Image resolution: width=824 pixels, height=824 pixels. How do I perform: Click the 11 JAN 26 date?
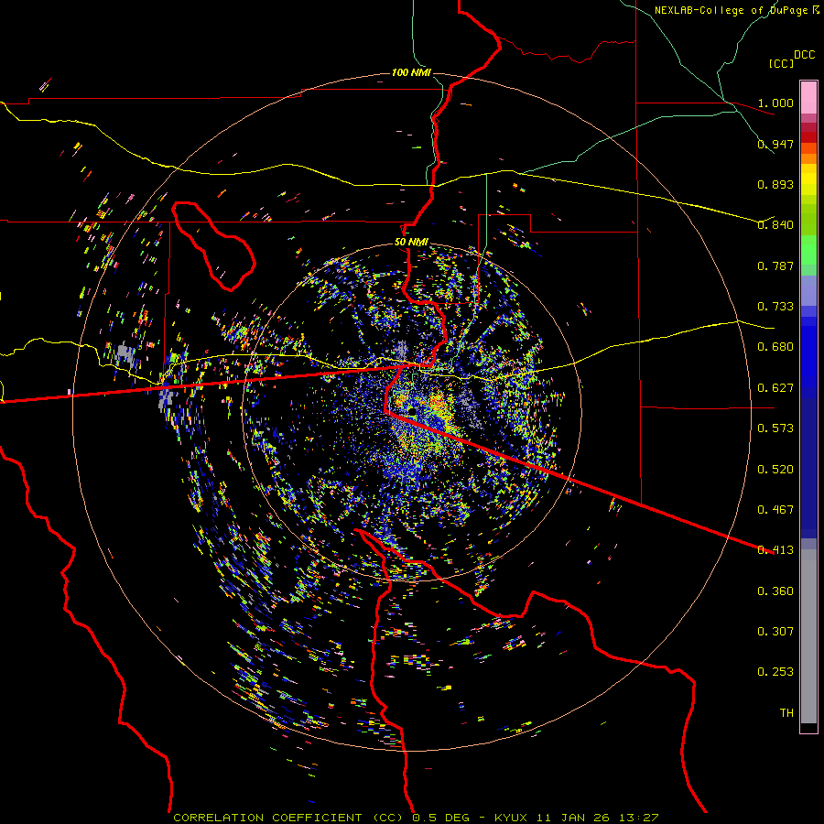(x=572, y=818)
